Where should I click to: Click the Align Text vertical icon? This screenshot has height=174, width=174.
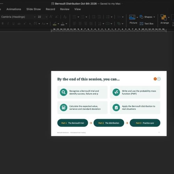pyautogui.click(x=108, y=24)
